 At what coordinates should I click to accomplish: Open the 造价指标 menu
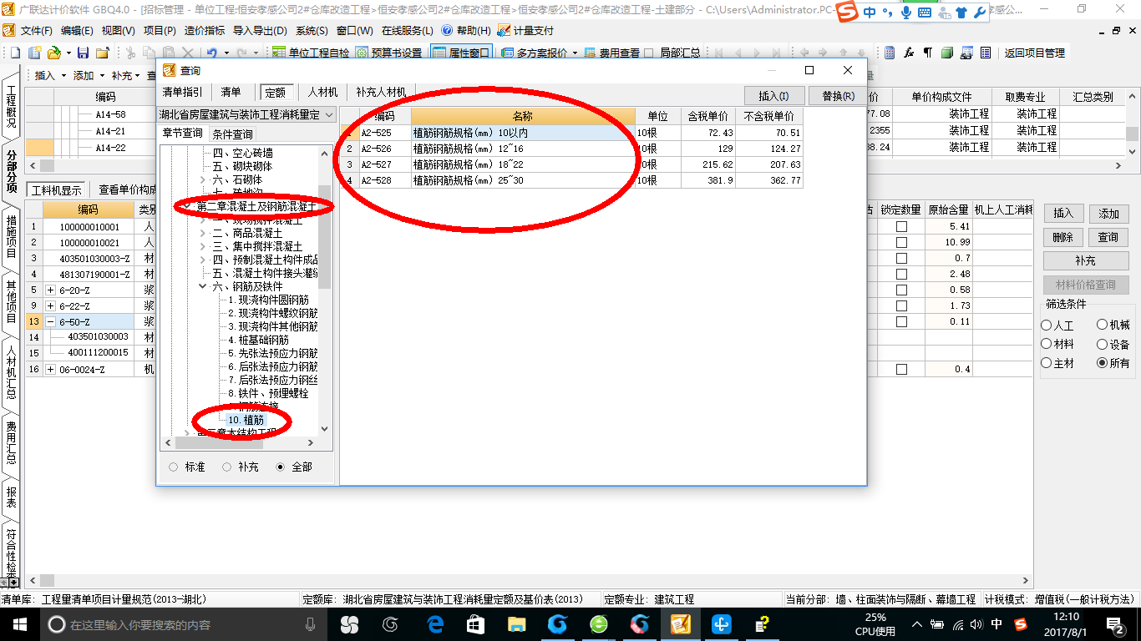click(204, 30)
